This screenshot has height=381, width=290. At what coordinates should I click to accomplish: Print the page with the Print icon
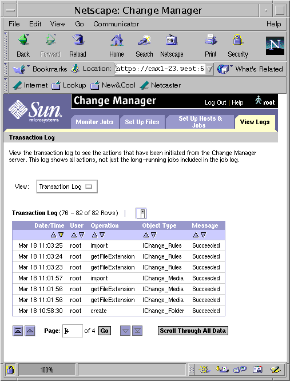point(210,40)
